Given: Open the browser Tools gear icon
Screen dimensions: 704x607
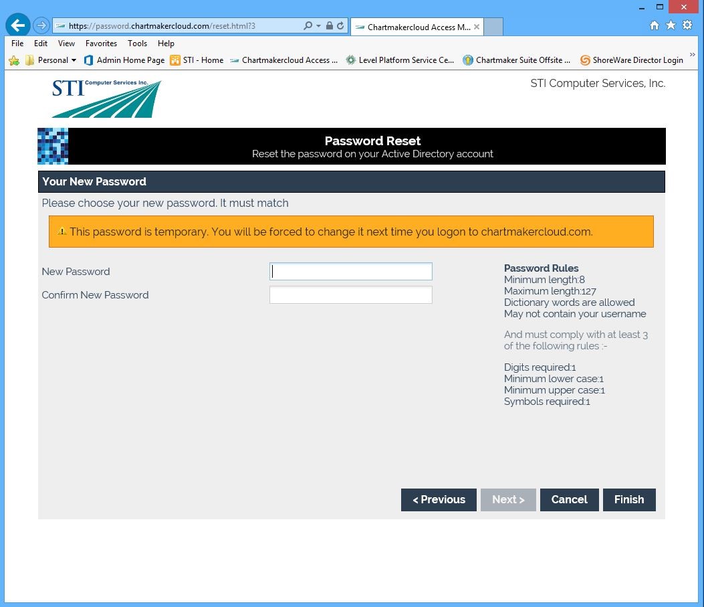Looking at the screenshot, I should click(x=687, y=25).
